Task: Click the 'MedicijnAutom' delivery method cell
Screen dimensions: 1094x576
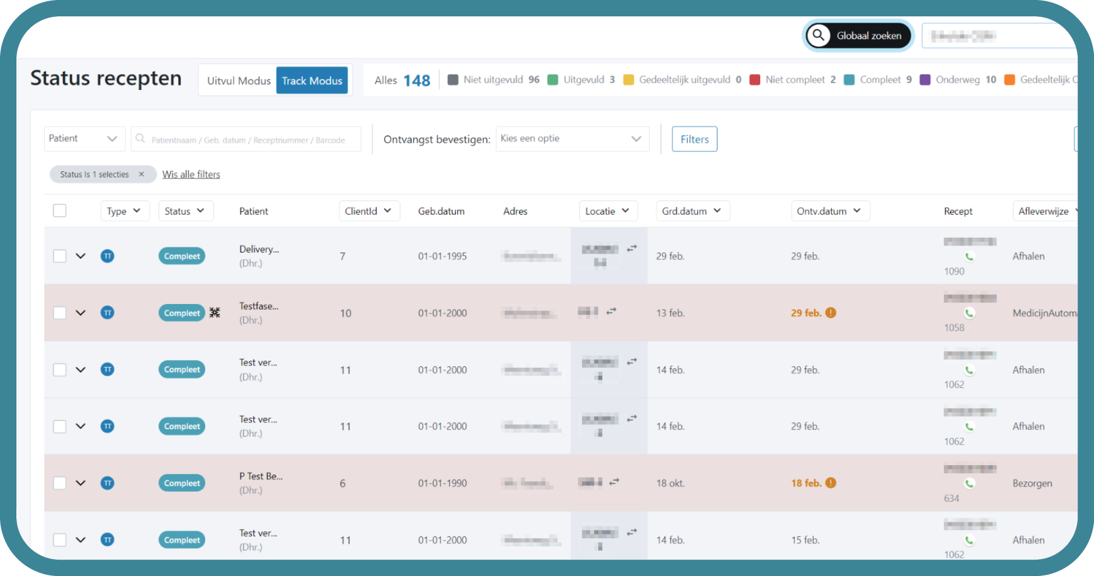Action: pyautogui.click(x=1045, y=313)
